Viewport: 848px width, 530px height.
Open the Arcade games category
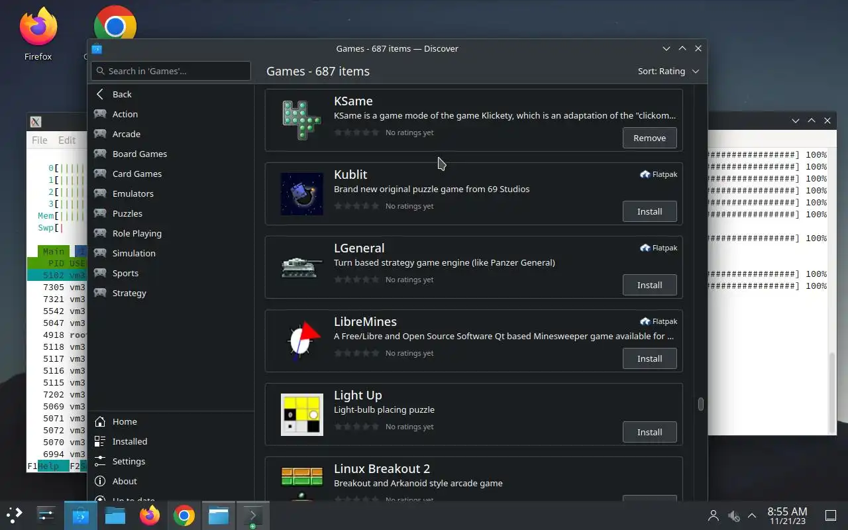[170, 134]
